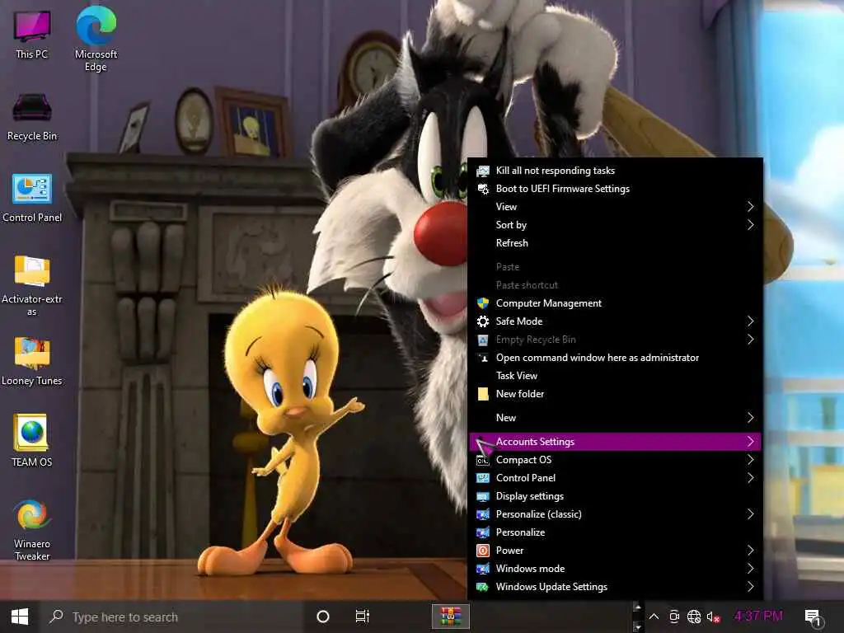Open Display settings from context menu
The width and height of the screenshot is (844, 633).
[615, 496]
